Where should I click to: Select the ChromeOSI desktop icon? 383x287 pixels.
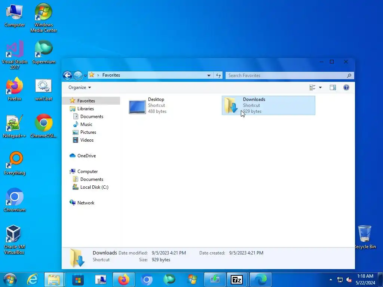[x=43, y=126]
